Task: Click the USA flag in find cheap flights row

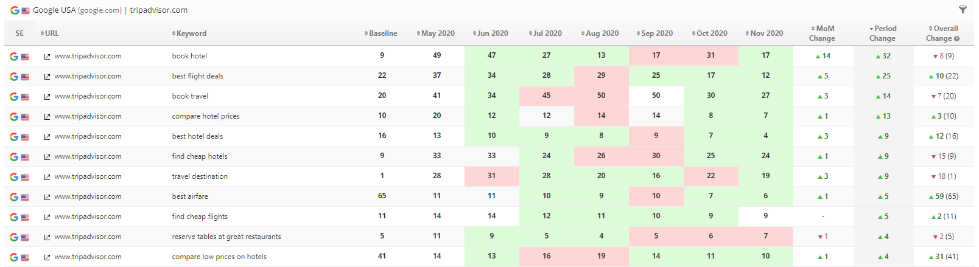Action: tap(25, 217)
